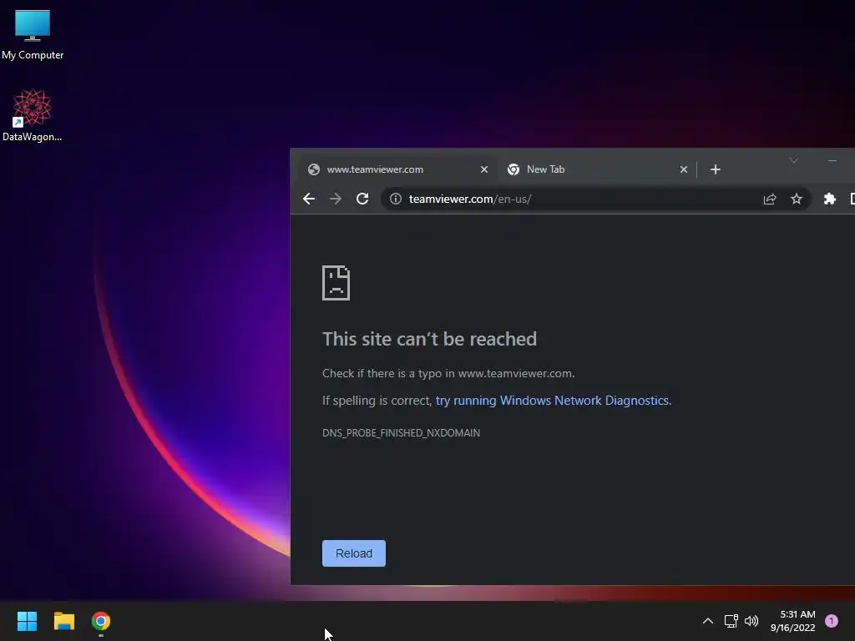Open the Extensions puzzle icon
This screenshot has height=641, width=855.
(x=829, y=199)
